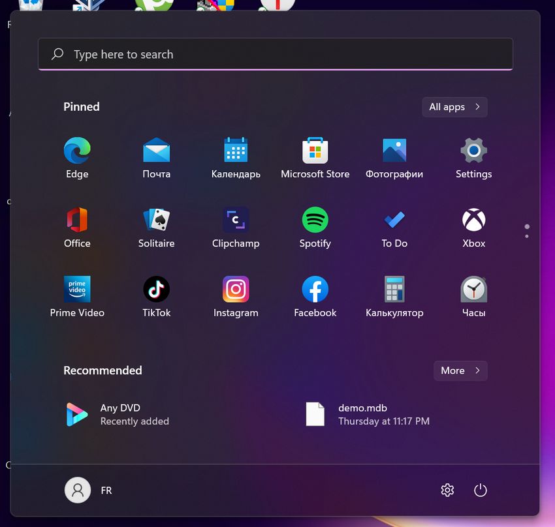Launch the Календарь calendar app
The width and height of the screenshot is (555, 527).
coord(236,158)
